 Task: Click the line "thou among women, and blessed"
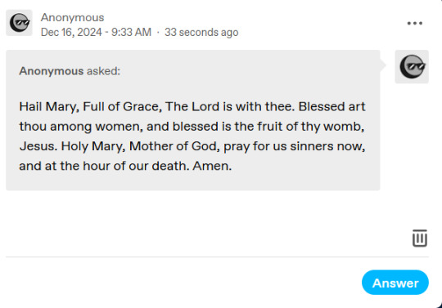192,127
